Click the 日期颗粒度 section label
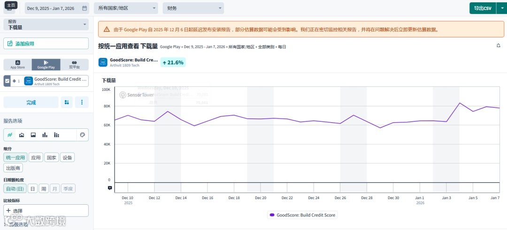The image size is (507, 230). (x=14, y=180)
